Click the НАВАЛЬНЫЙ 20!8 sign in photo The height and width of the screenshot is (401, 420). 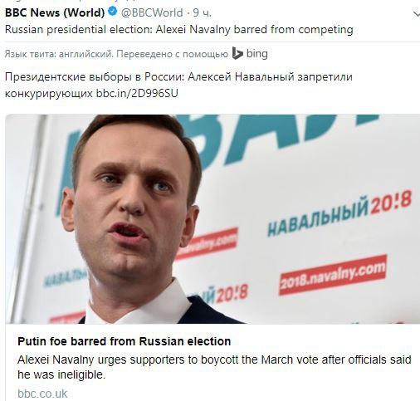pos(339,212)
